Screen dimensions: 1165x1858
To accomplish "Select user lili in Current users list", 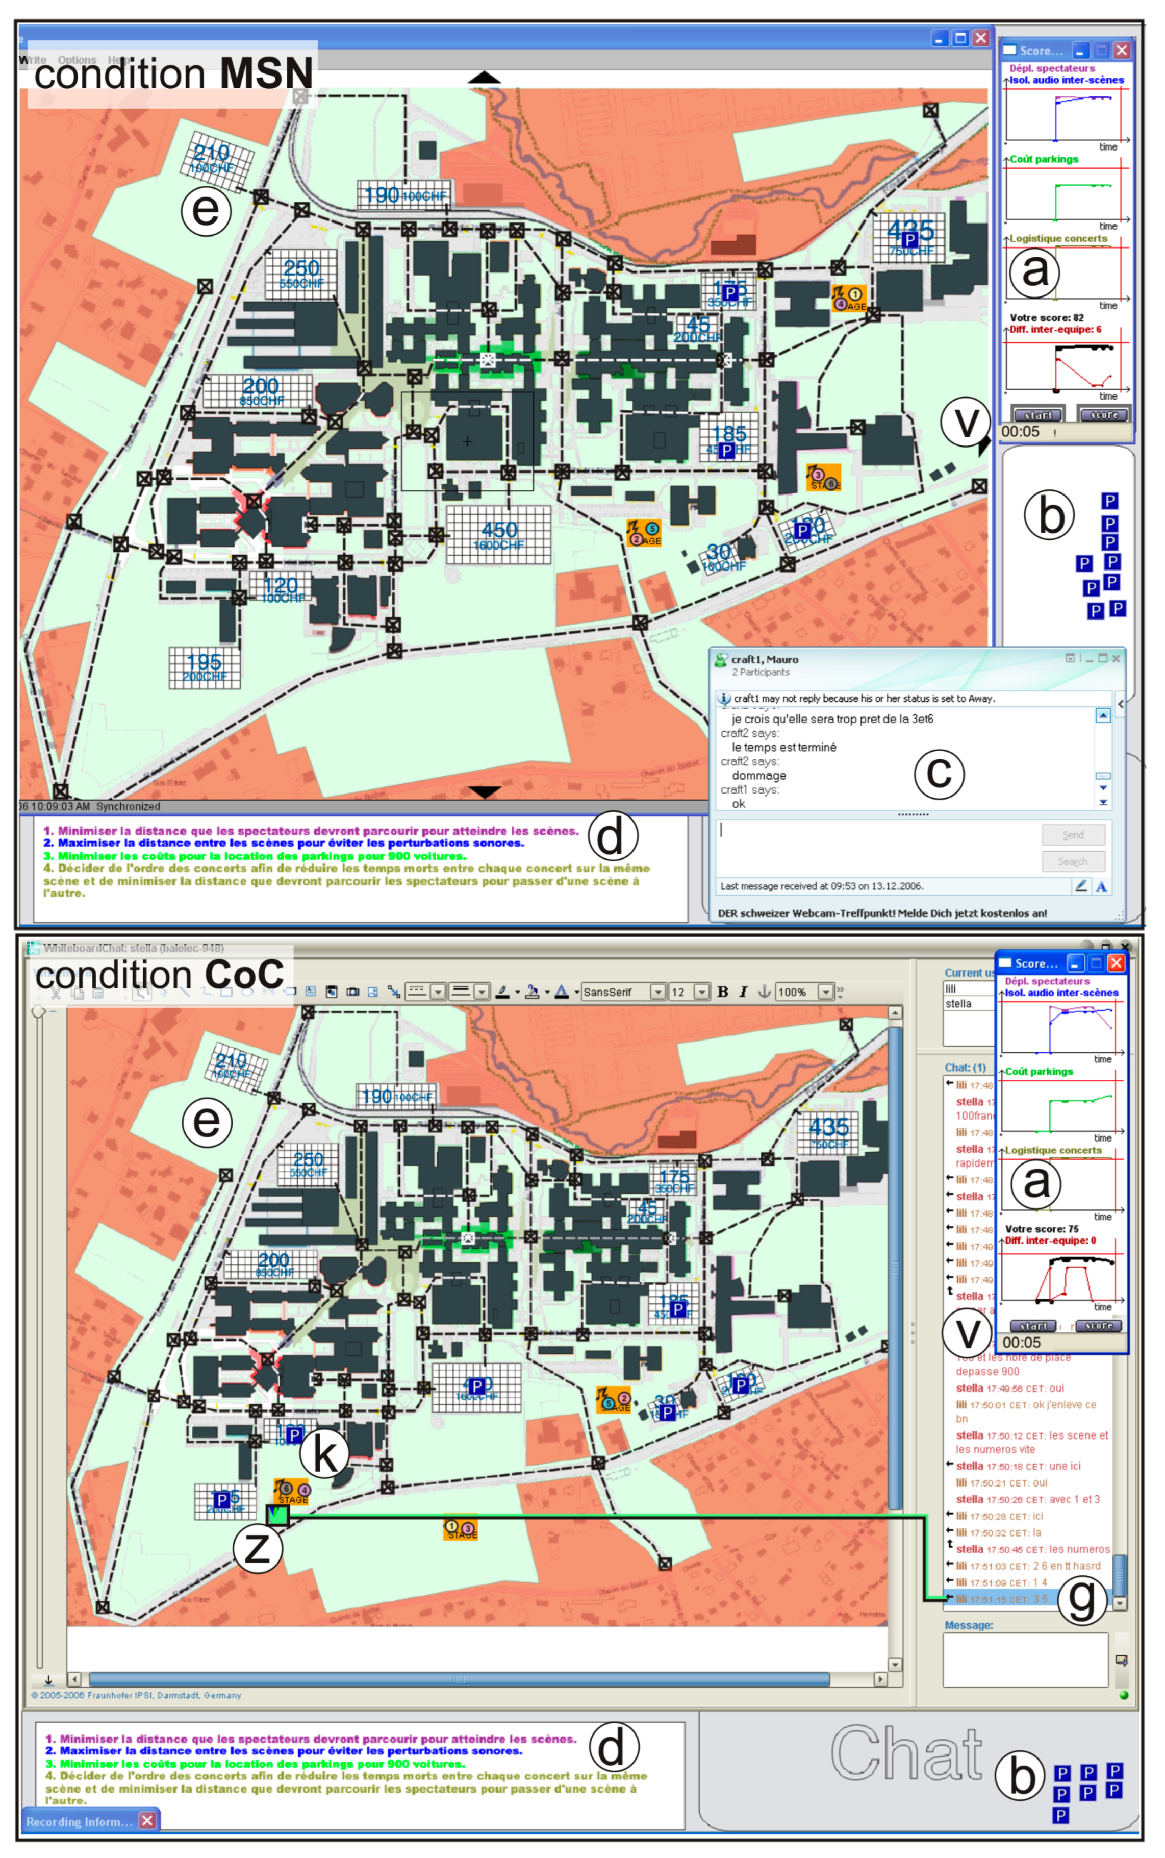I will coord(969,988).
